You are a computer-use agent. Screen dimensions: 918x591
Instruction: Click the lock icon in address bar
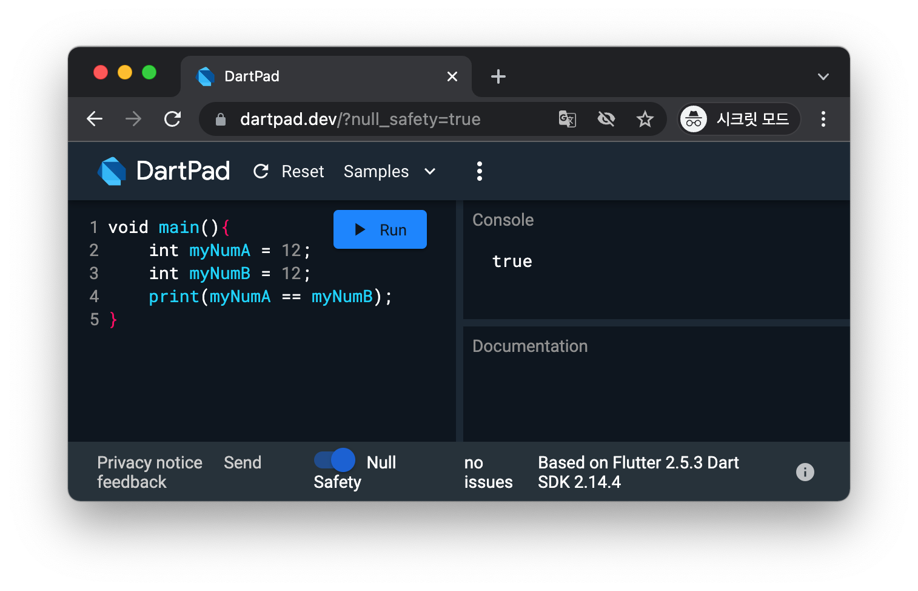(x=221, y=120)
